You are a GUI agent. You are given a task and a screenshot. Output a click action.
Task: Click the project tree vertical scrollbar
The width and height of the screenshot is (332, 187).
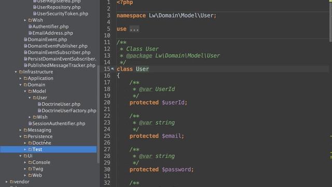pos(98,114)
